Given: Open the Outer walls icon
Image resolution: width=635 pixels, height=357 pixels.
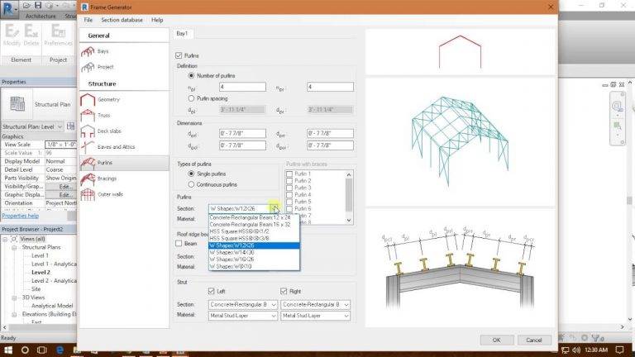Looking at the screenshot, I should pos(88,194).
